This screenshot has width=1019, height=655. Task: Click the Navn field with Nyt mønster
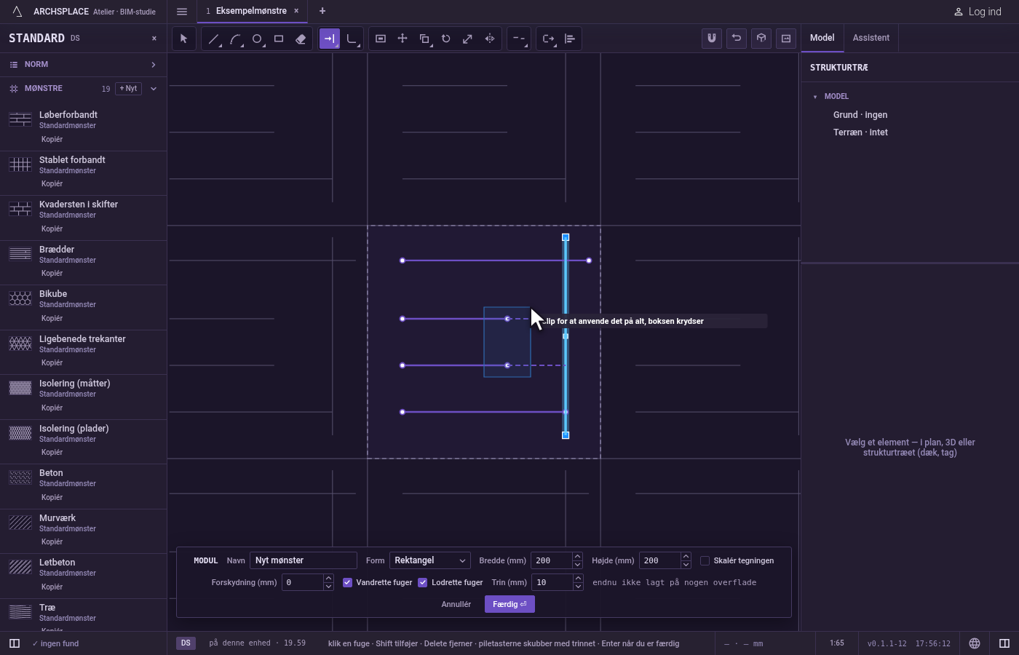click(304, 560)
